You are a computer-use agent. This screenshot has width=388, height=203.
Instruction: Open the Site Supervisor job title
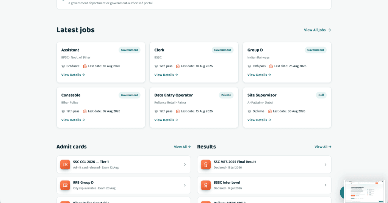[x=262, y=95]
